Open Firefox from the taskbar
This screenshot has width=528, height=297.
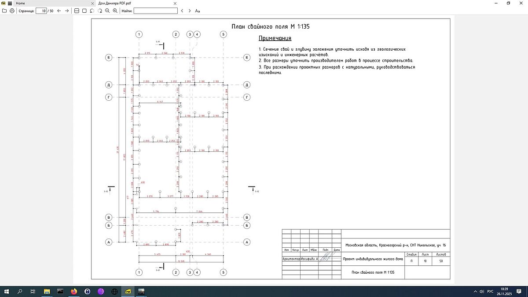coord(73,291)
